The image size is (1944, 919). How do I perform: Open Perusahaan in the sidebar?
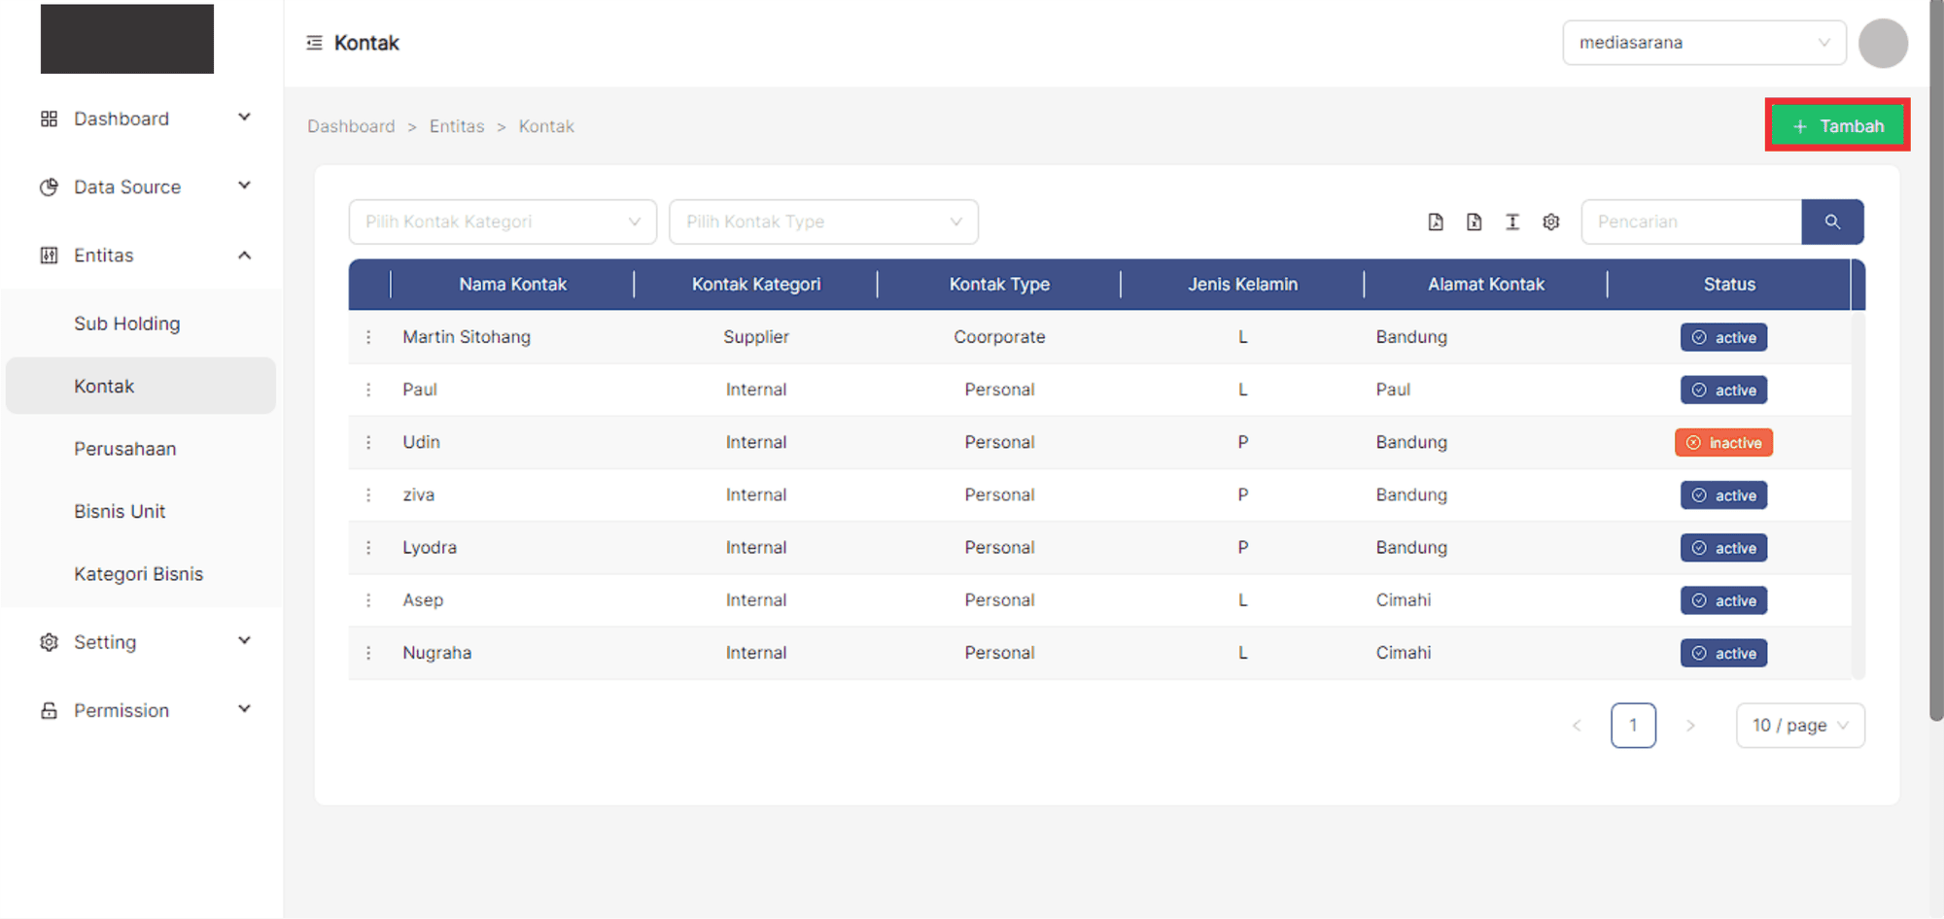[x=125, y=449]
